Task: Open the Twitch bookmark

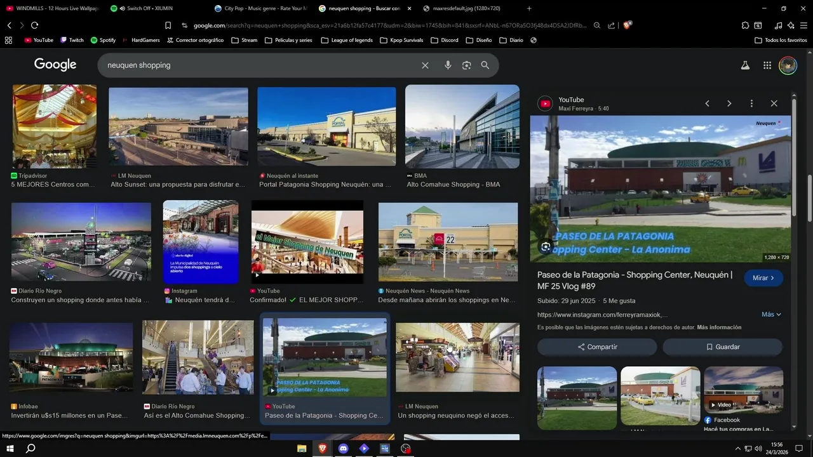Action: point(72,40)
